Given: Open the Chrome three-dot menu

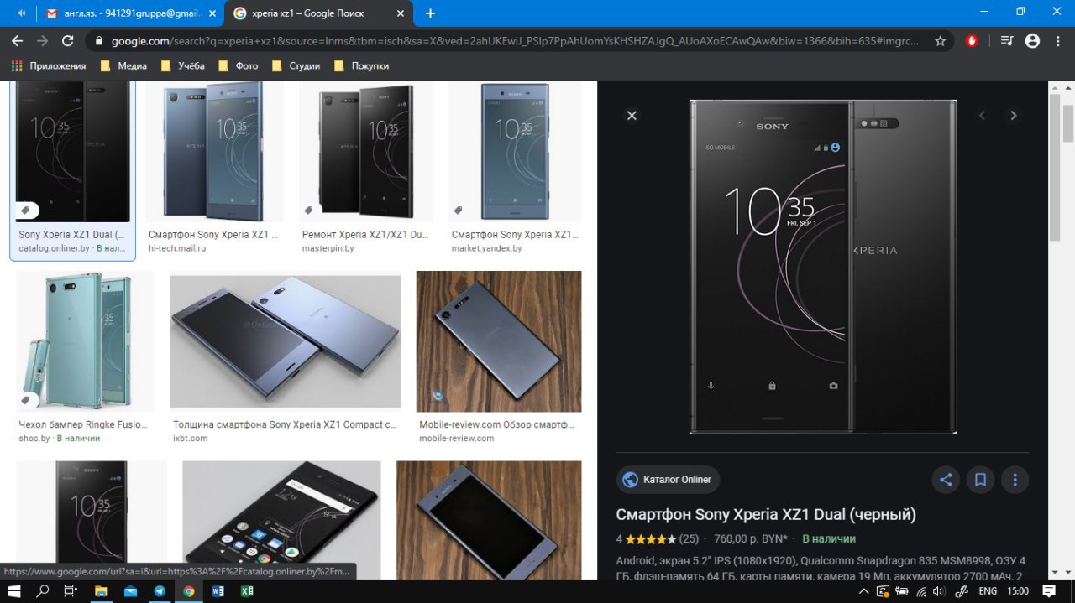Looking at the screenshot, I should pyautogui.click(x=1058, y=40).
